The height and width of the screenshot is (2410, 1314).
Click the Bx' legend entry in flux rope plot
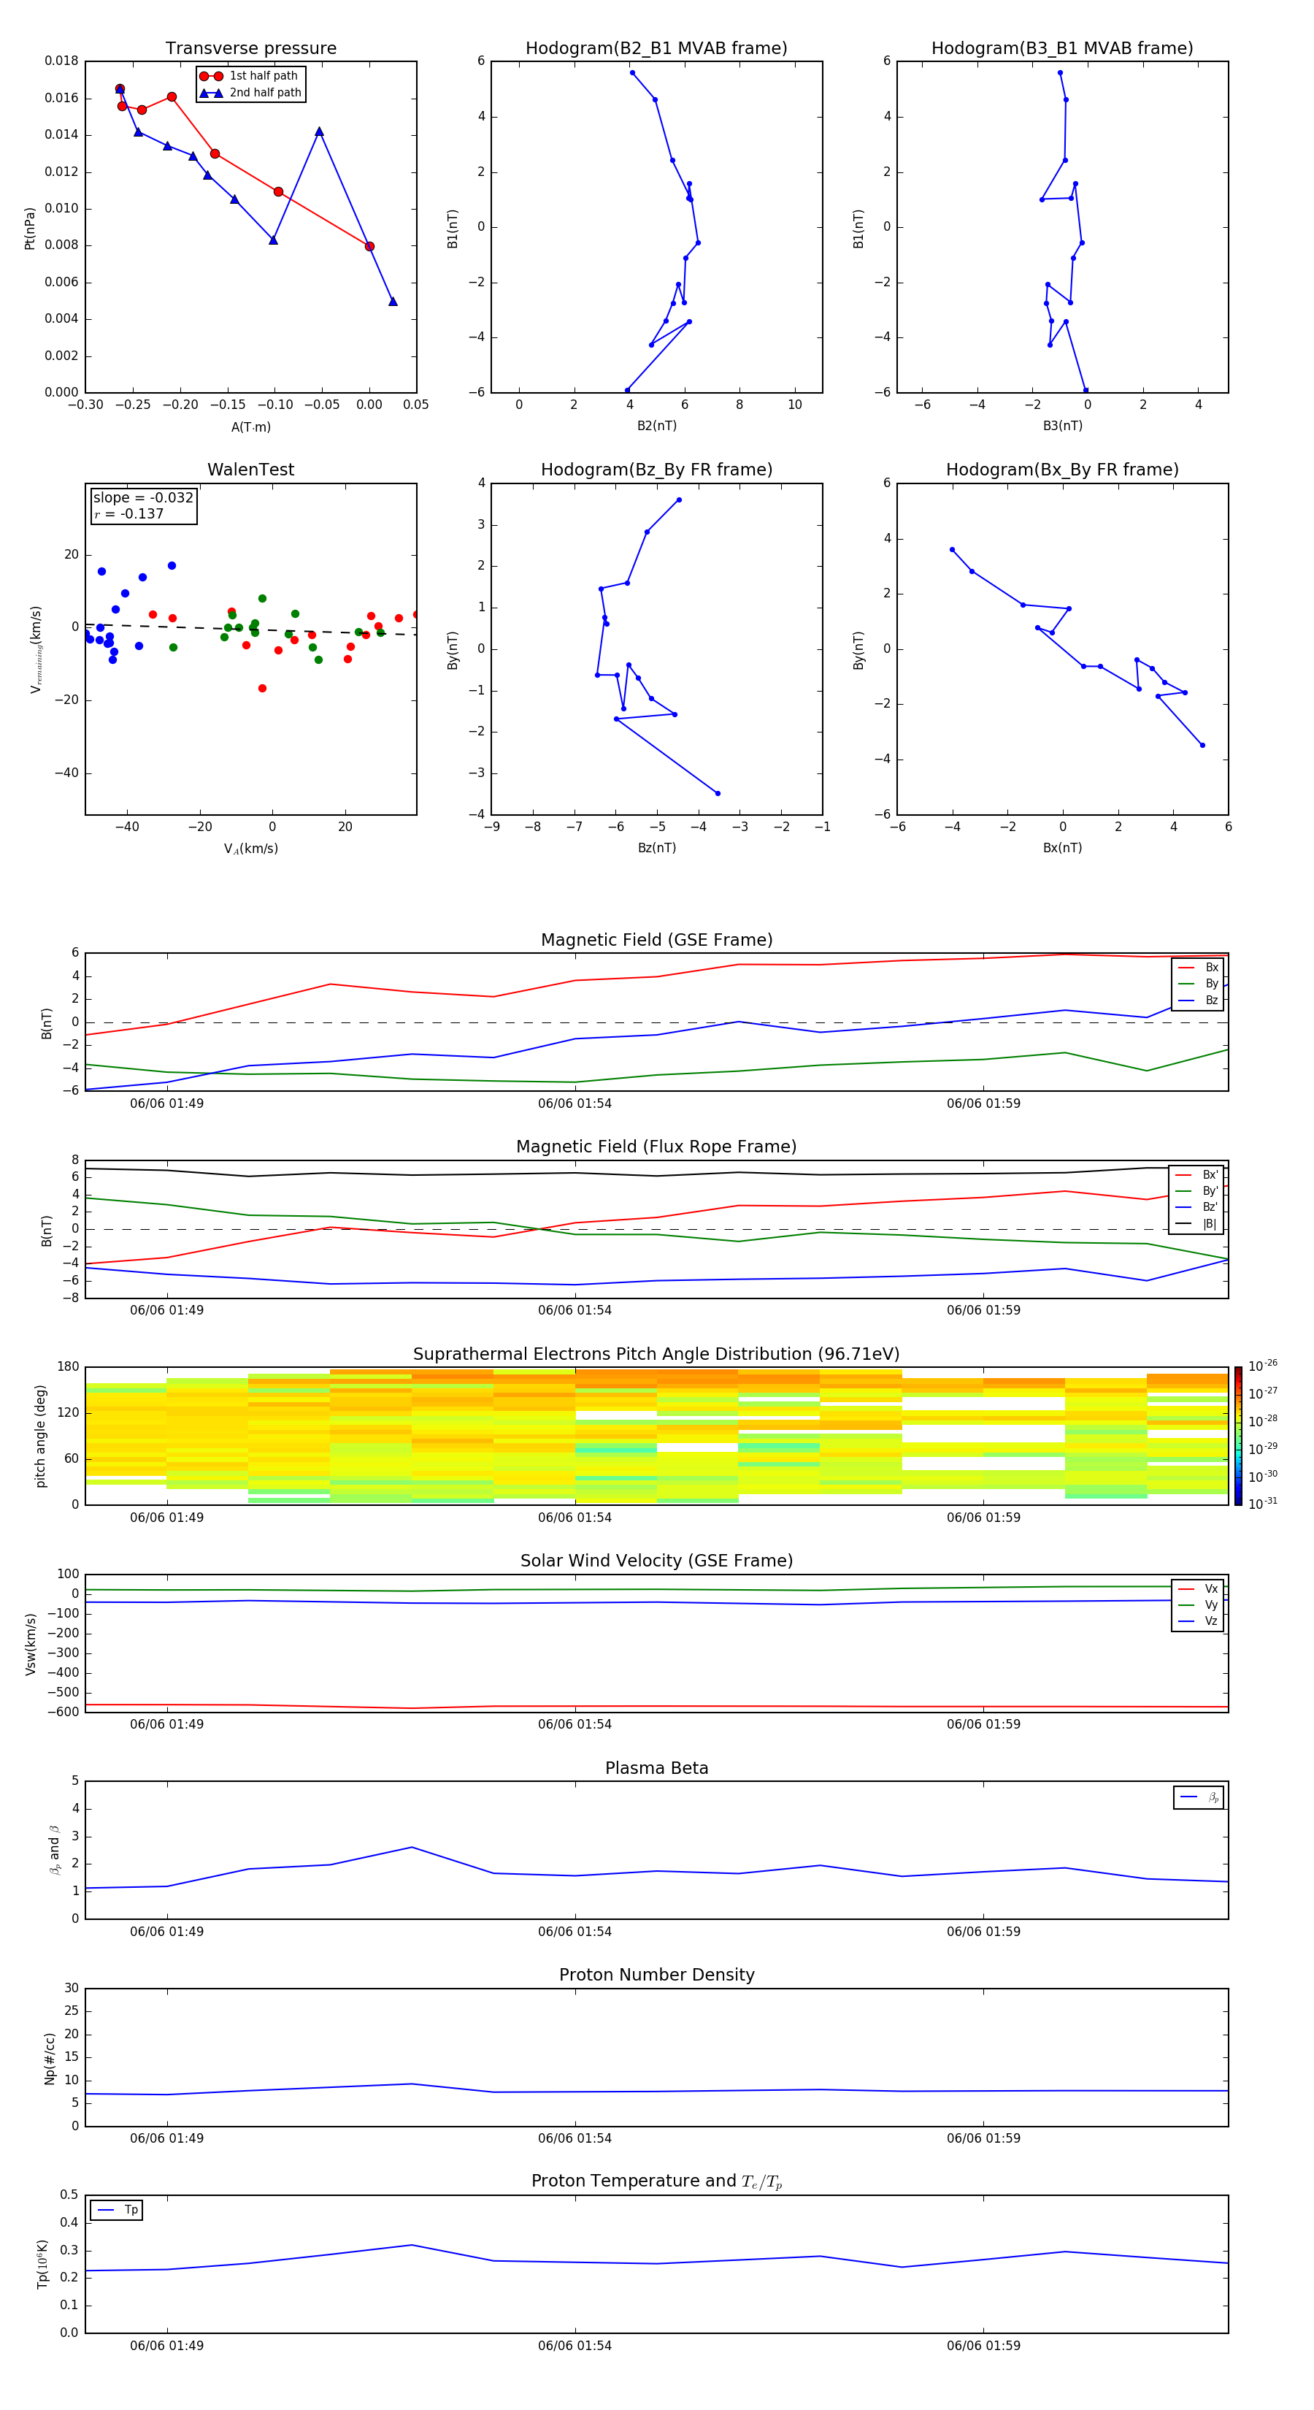pyautogui.click(x=1196, y=1175)
